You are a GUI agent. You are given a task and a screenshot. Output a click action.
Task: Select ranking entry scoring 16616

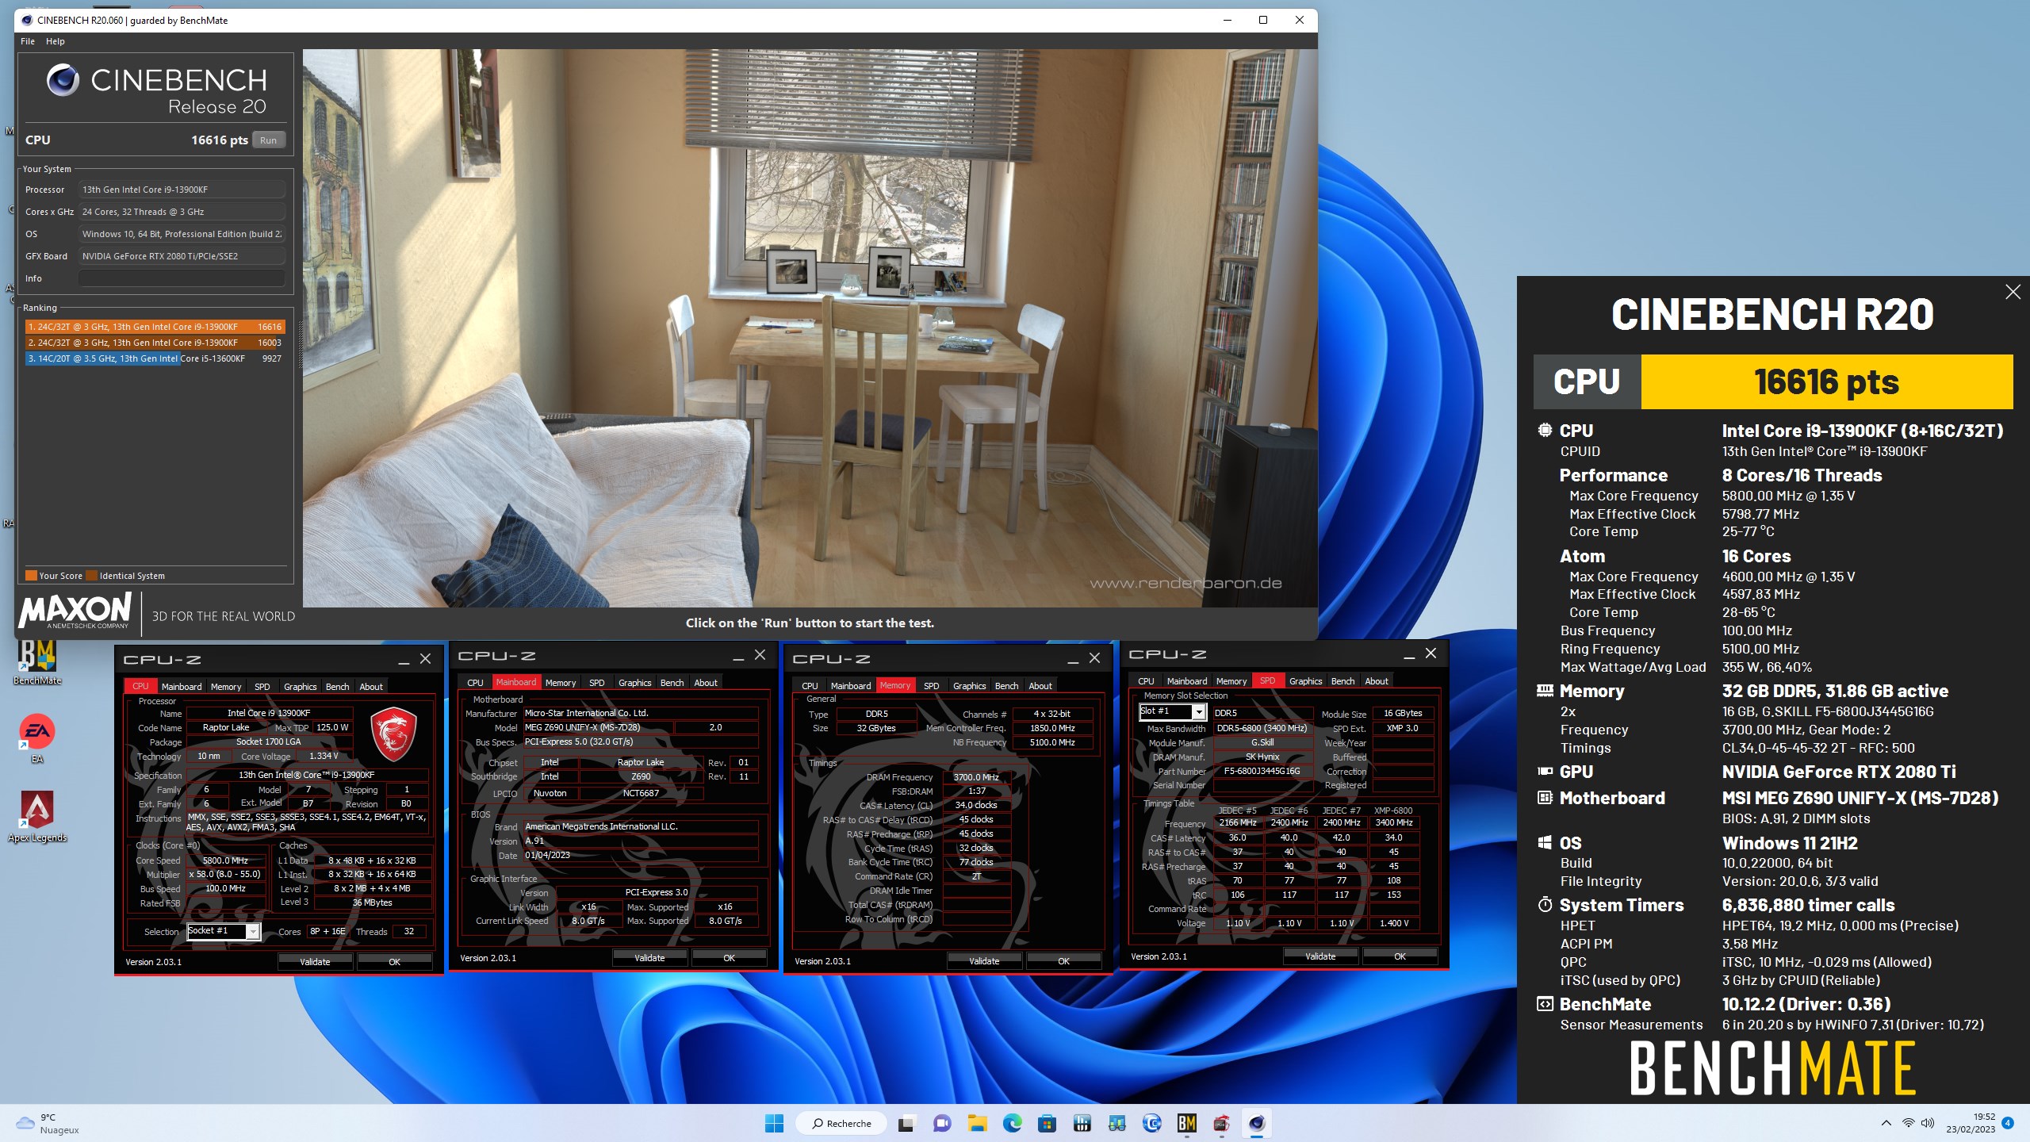coord(155,327)
